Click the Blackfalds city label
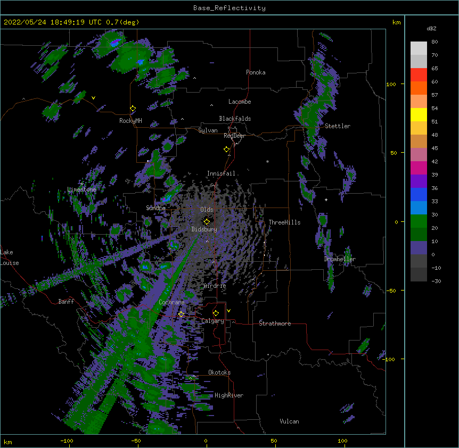459x448 pixels. coord(235,119)
